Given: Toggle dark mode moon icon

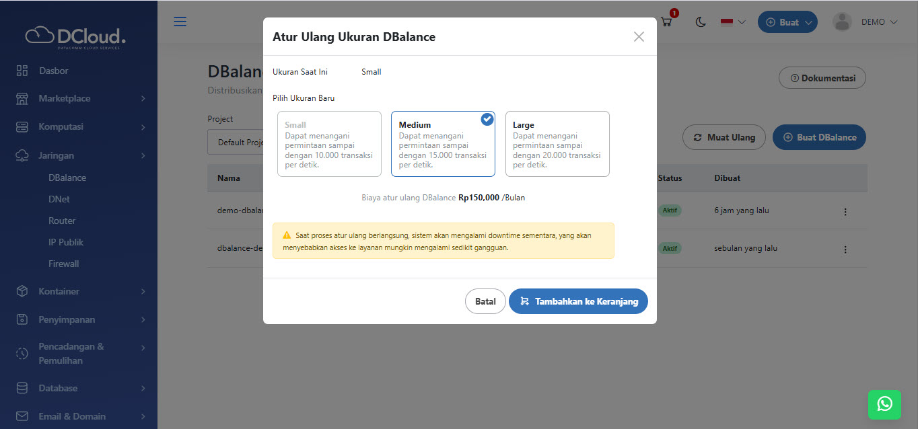Looking at the screenshot, I should pyautogui.click(x=701, y=22).
